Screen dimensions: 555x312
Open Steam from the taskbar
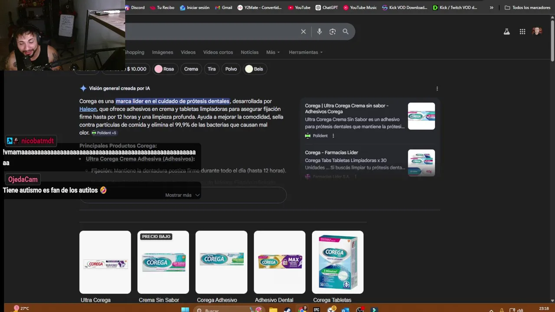(287, 310)
